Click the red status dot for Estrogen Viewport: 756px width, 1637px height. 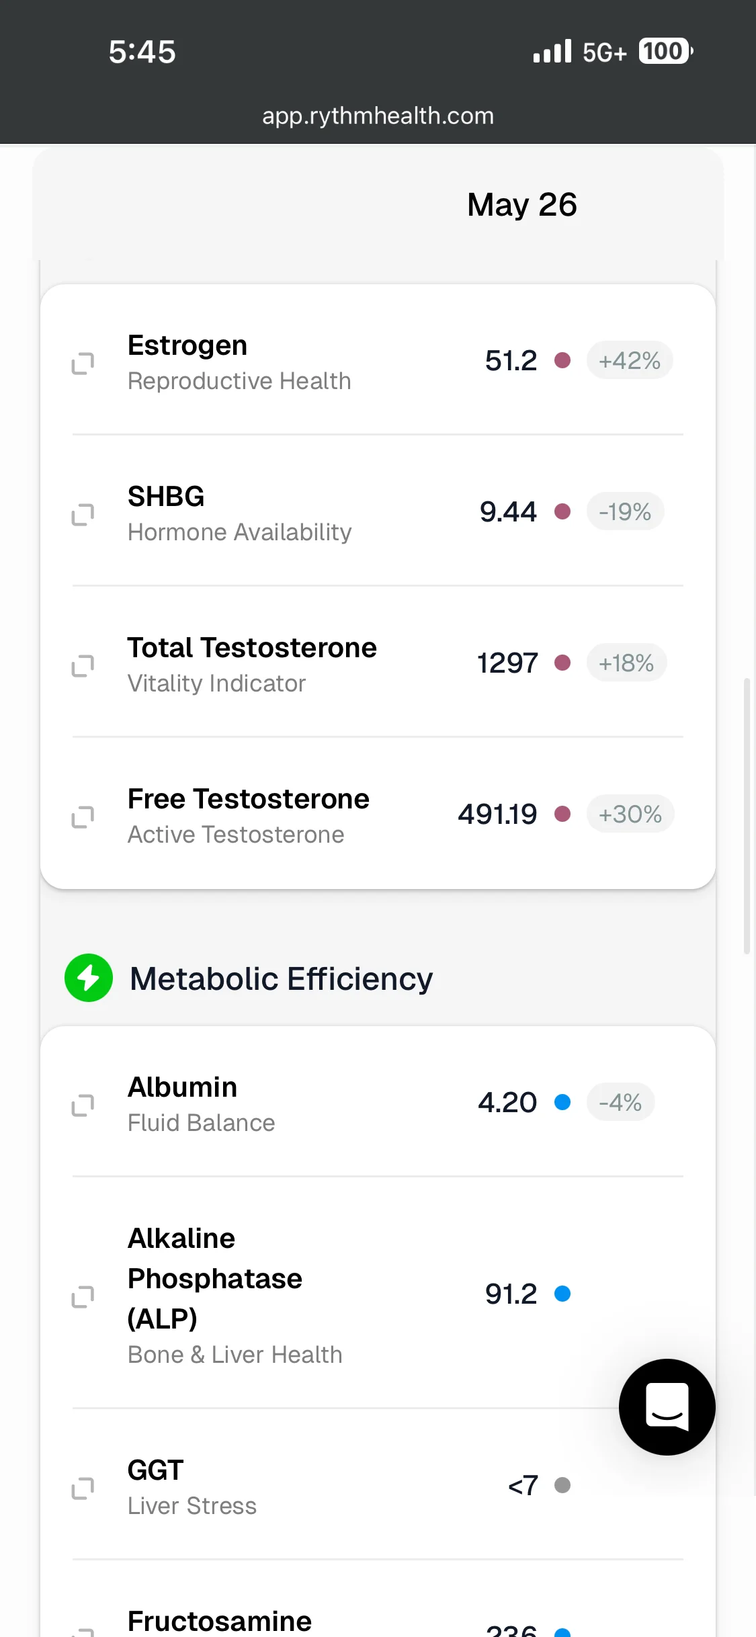coord(562,360)
